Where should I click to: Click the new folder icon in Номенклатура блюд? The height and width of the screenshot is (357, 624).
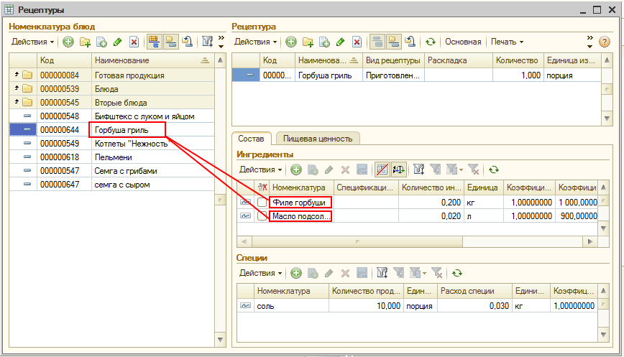click(x=86, y=42)
